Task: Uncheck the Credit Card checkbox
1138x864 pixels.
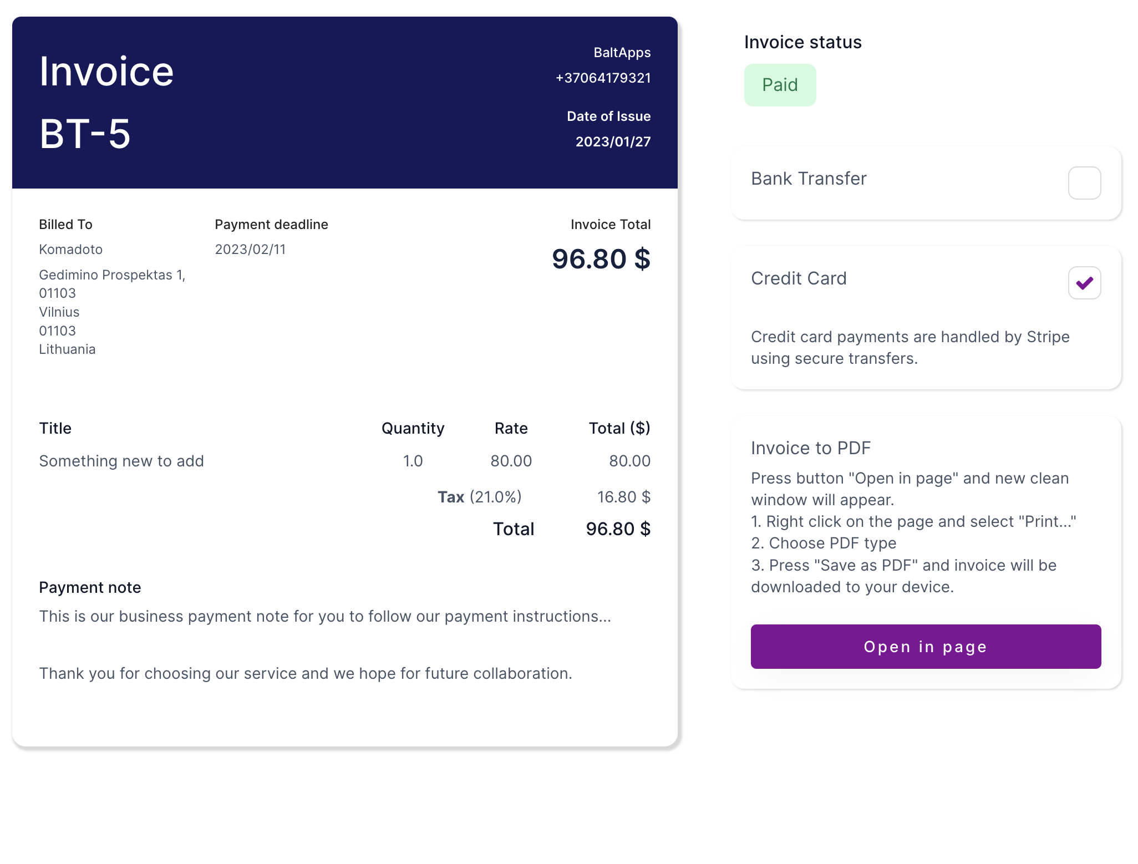Action: coord(1084,283)
